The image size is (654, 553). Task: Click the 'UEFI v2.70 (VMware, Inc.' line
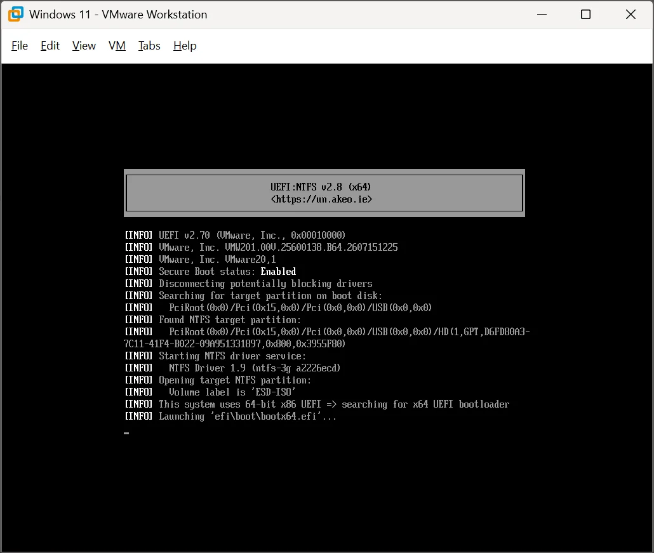pyautogui.click(x=235, y=235)
